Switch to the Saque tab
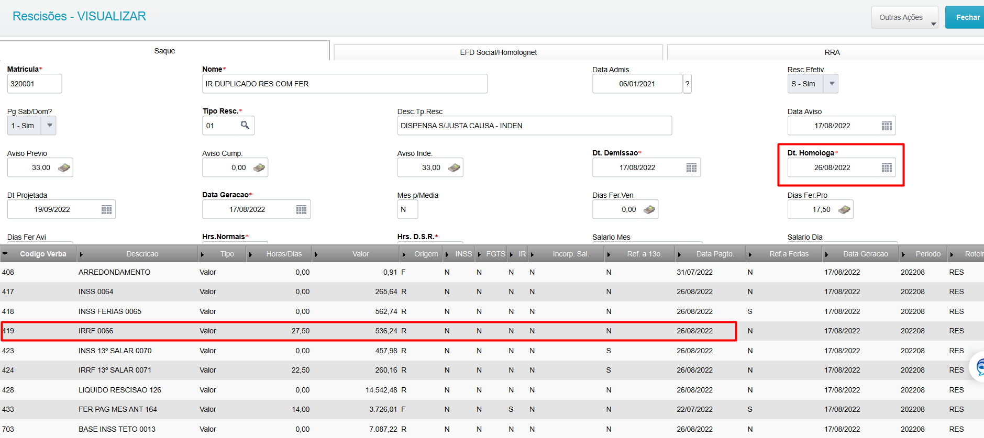This screenshot has height=438, width=984. pos(164,51)
